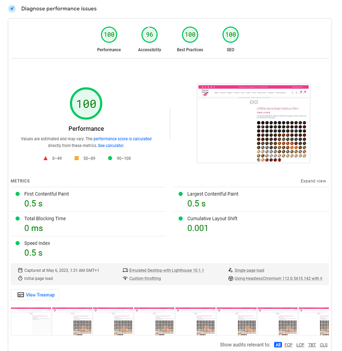The image size is (342, 351).
Task: Click the wifi icon beside Custom throttling
Action: tap(125, 278)
